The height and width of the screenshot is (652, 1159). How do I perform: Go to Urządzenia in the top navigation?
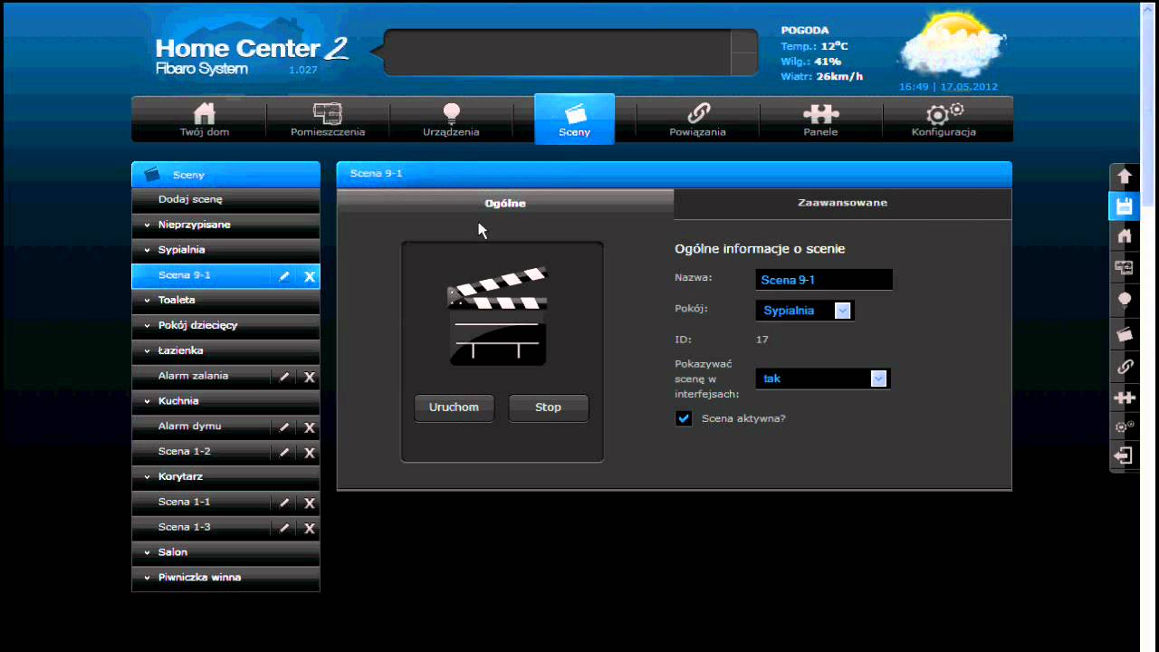[x=451, y=120]
